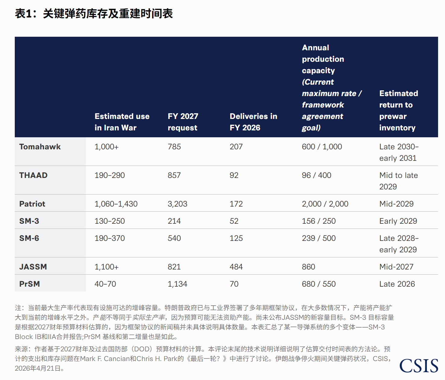Viewport: 445px width, 380px height.
Task: Select the Patriot row label
Action: pos(32,204)
